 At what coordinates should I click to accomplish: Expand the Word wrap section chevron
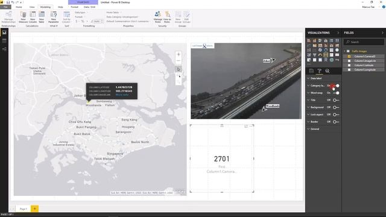pyautogui.click(x=308, y=93)
